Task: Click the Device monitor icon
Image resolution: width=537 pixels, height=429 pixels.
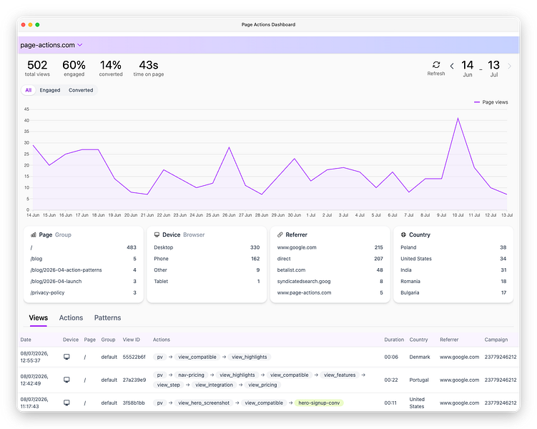Action: [157, 235]
